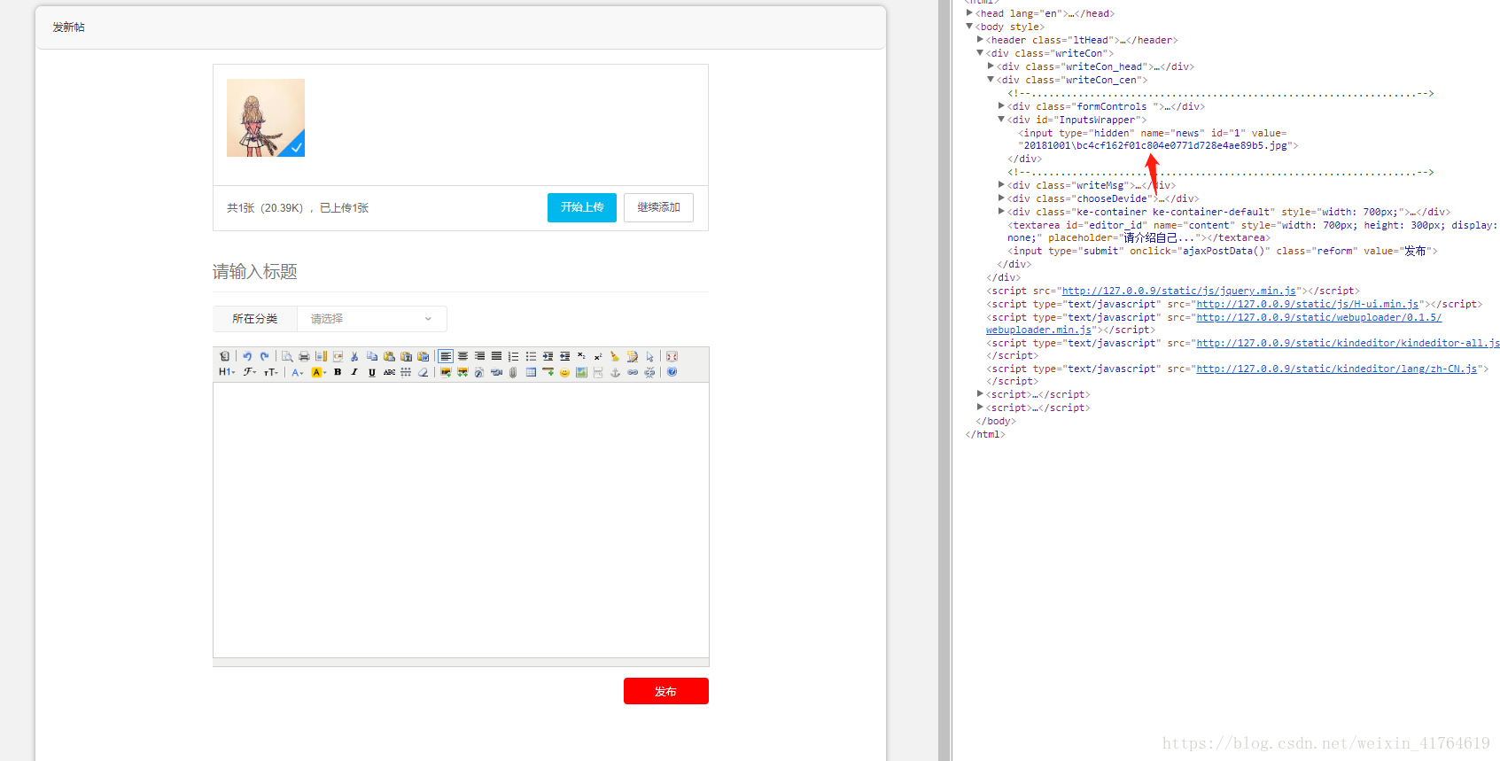Collapse div InputsWrapper node
The height and width of the screenshot is (761, 1500).
tap(1001, 120)
